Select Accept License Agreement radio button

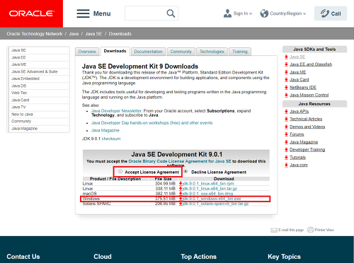[120, 171]
